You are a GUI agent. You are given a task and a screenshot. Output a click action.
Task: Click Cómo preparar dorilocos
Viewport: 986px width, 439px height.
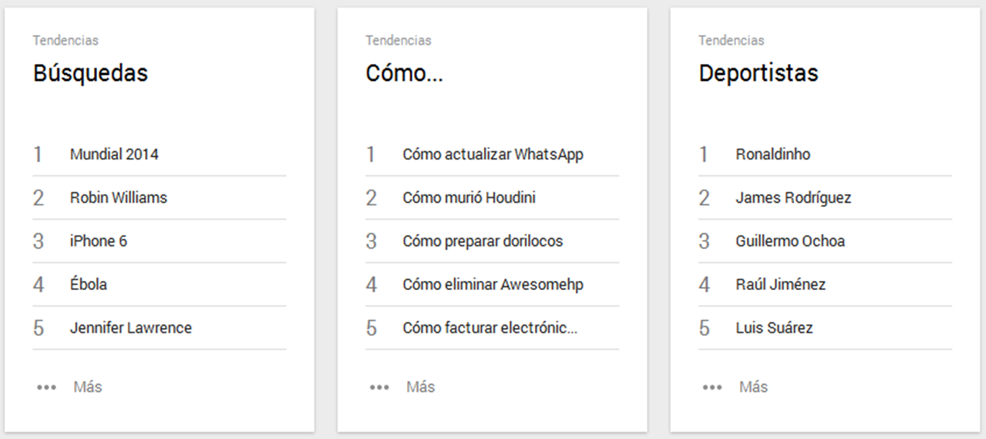coord(483,241)
